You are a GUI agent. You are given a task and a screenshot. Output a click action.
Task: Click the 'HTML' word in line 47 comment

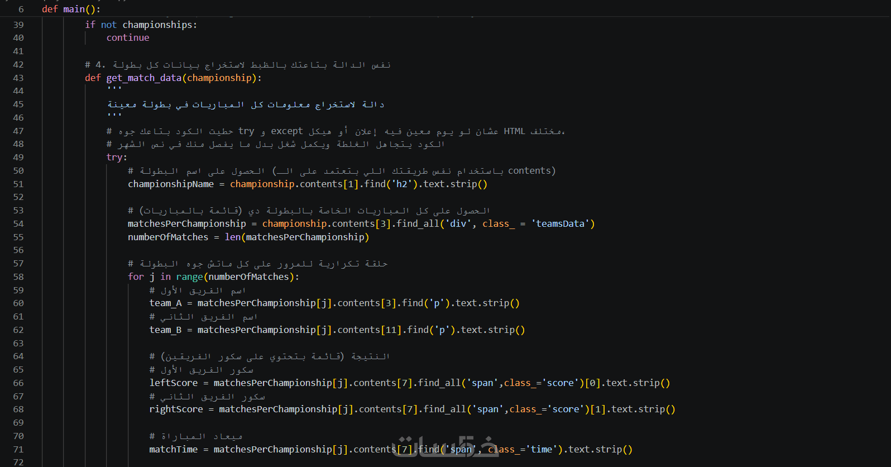pos(514,131)
